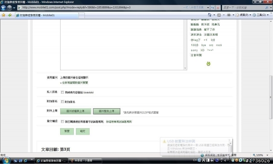Close the USB device notification balloon
Screen dimensions: 273x164
[229, 140]
